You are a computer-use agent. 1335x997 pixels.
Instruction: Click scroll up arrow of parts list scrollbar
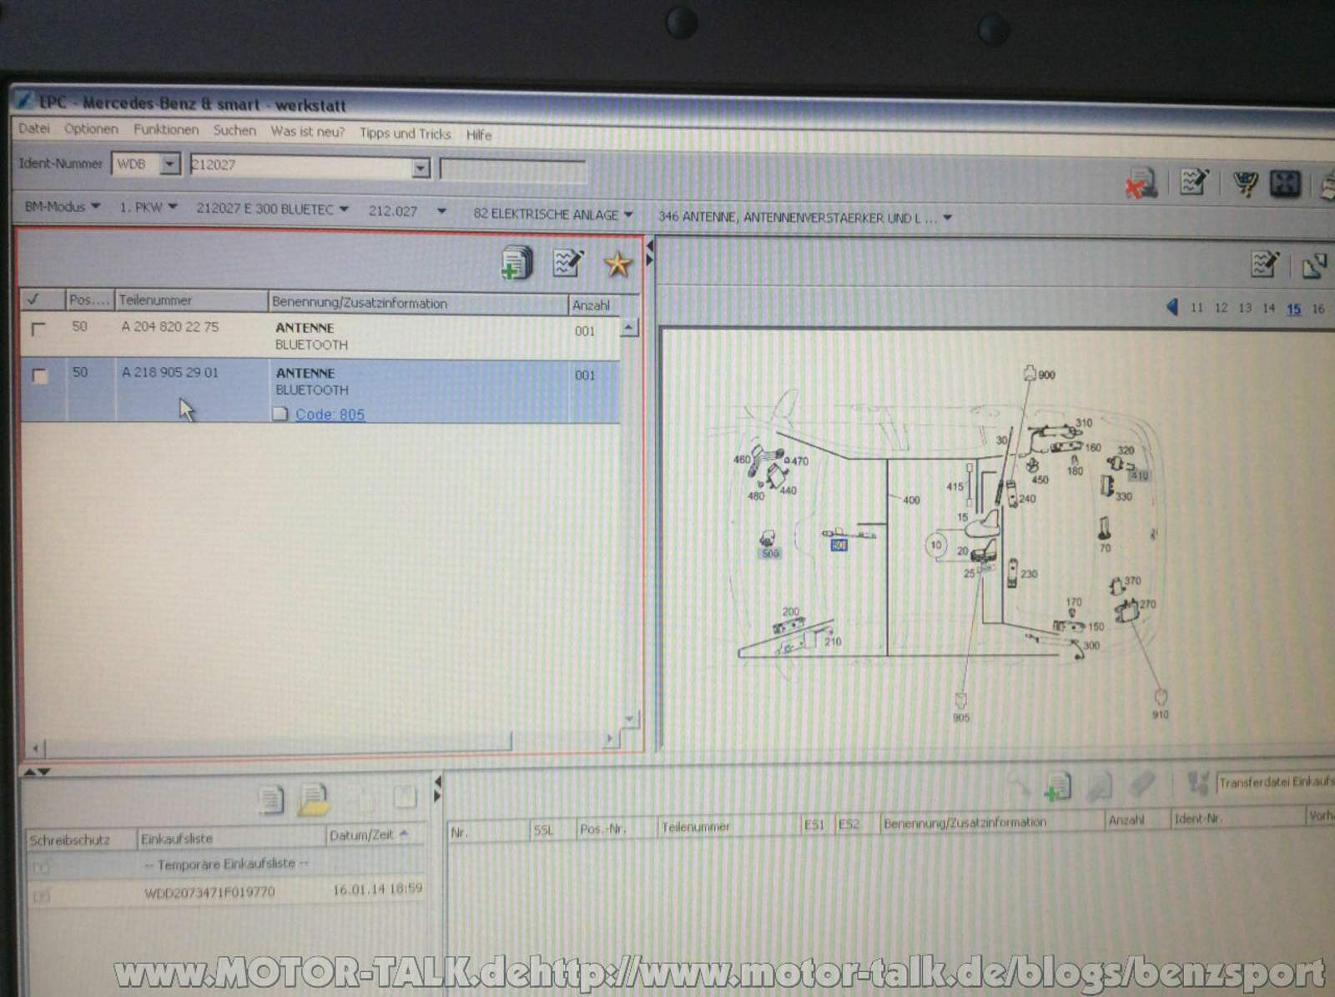629,326
